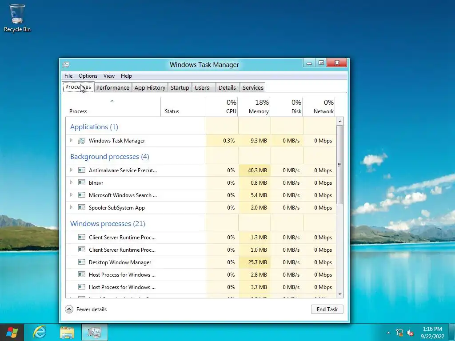Click the Desktop Window Manager process icon
The height and width of the screenshot is (341, 455).
pyautogui.click(x=82, y=262)
